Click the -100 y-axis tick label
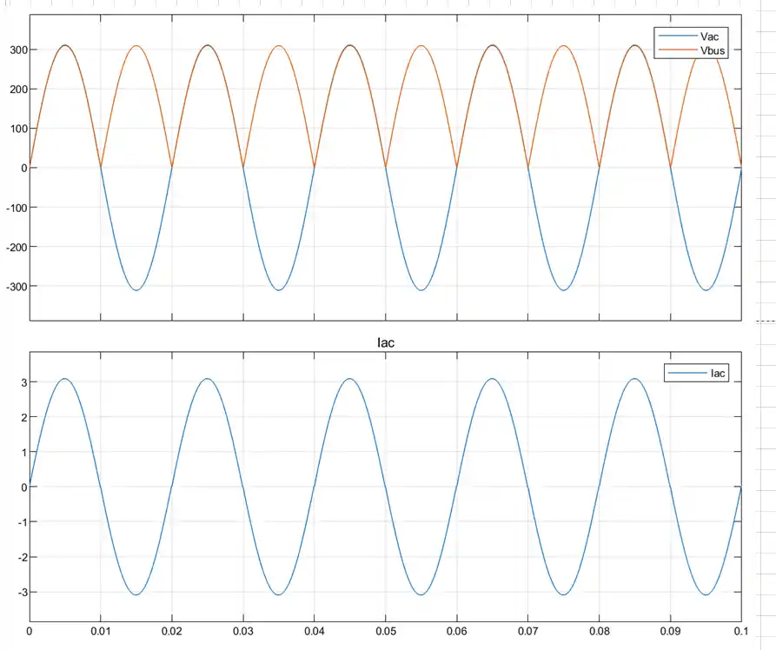Screen dimensions: 776x650 pyautogui.click(x=17, y=208)
